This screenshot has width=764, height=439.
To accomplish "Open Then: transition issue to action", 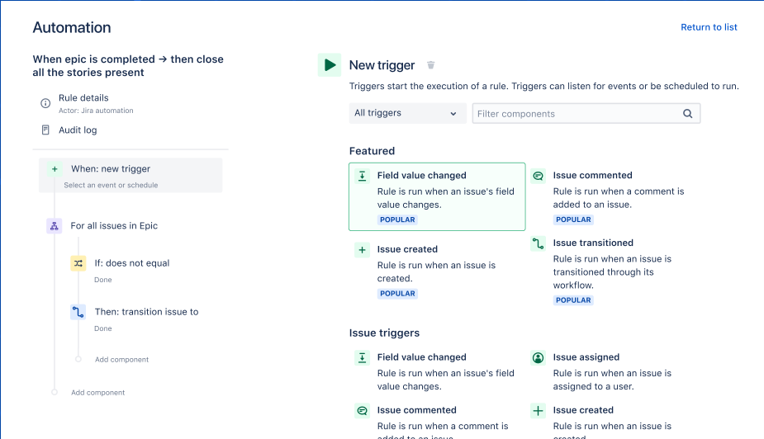I will pyautogui.click(x=146, y=312).
